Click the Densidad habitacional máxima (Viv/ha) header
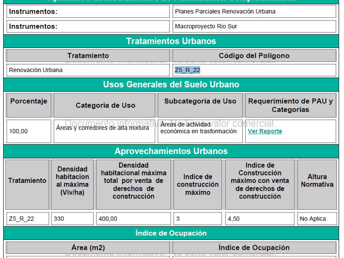 coord(72,185)
